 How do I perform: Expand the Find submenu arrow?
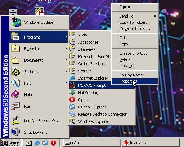(x=66, y=83)
